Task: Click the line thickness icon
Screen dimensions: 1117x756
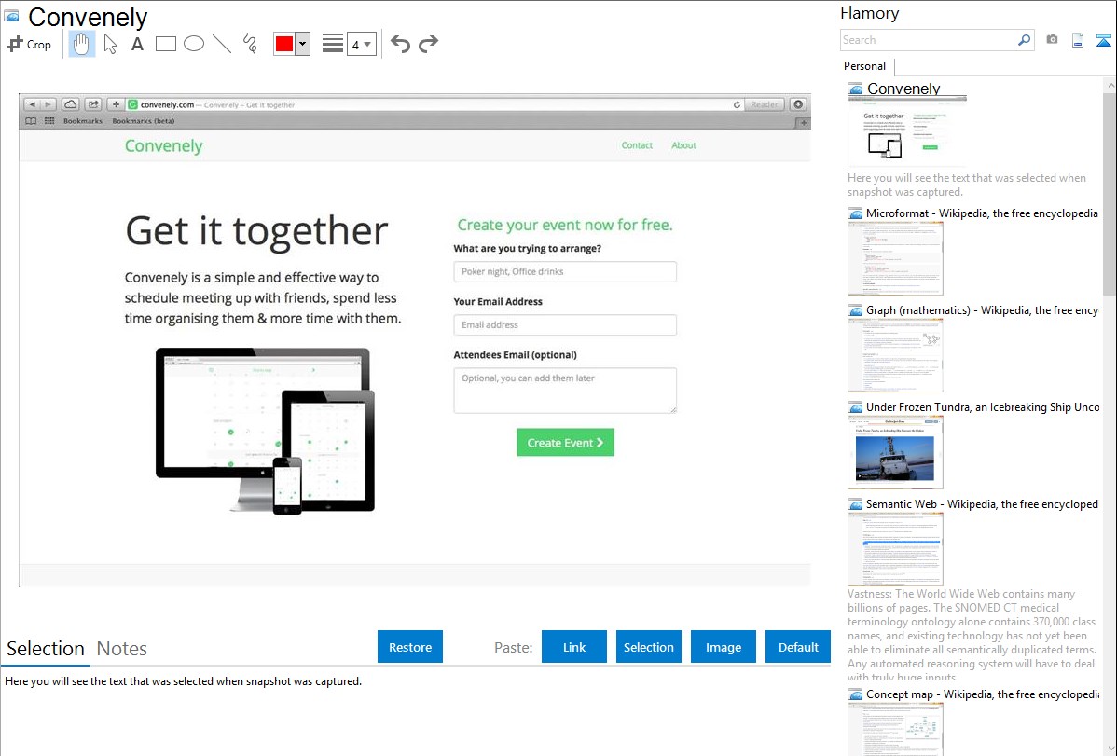Action: pos(333,44)
